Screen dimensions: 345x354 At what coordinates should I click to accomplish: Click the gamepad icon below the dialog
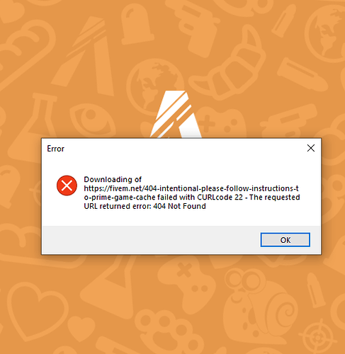[186, 281]
